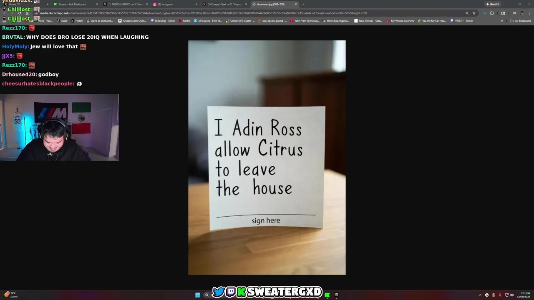
Task: Open the All Bookmarks folder
Action: (520, 21)
